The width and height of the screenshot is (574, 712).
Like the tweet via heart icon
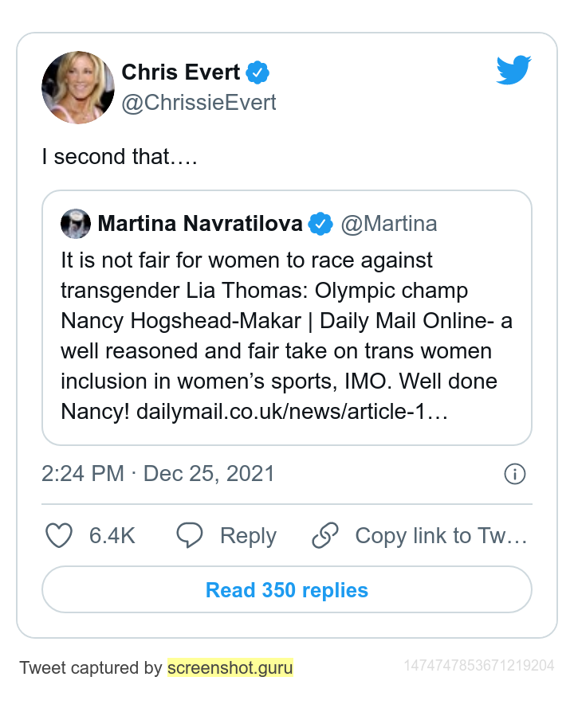(x=59, y=535)
